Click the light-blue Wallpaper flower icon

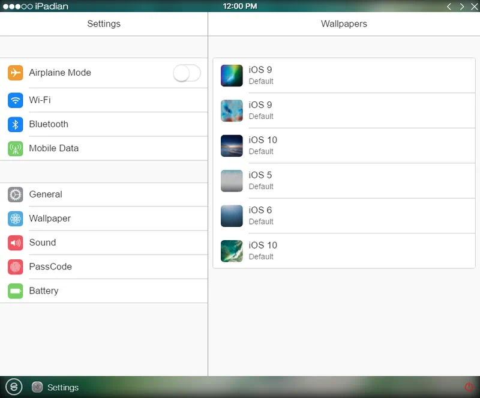16,219
